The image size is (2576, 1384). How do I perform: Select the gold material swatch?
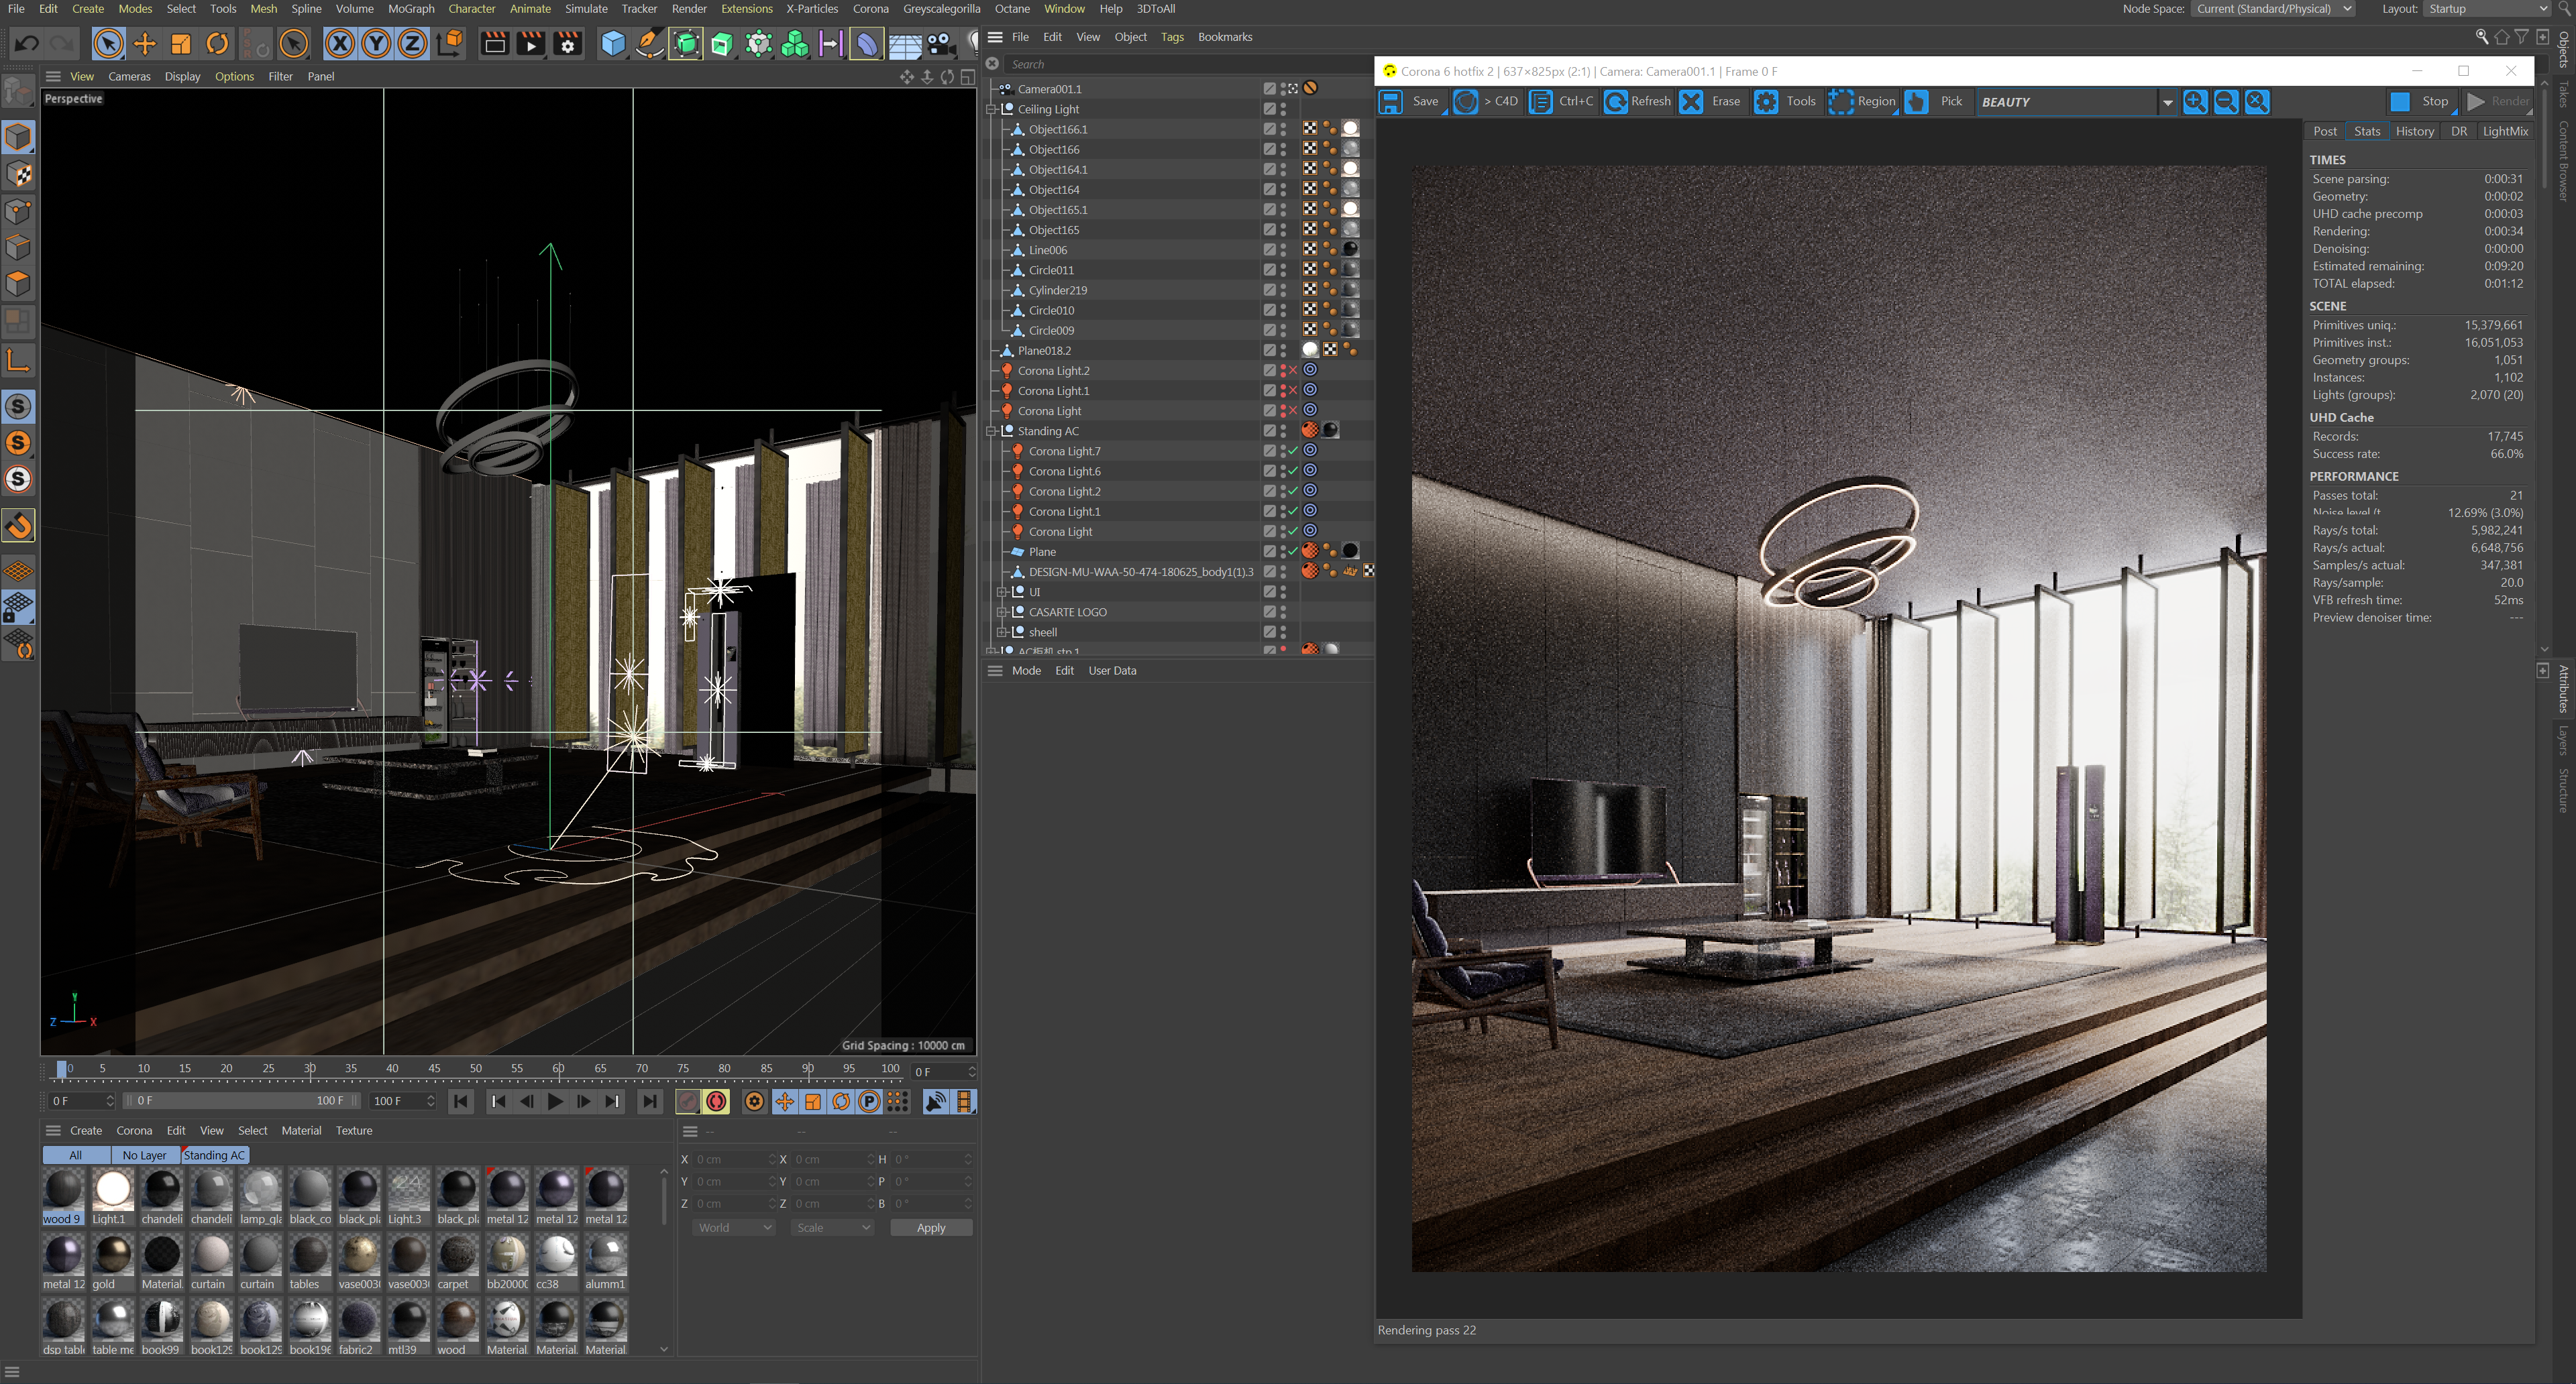pos(112,1263)
